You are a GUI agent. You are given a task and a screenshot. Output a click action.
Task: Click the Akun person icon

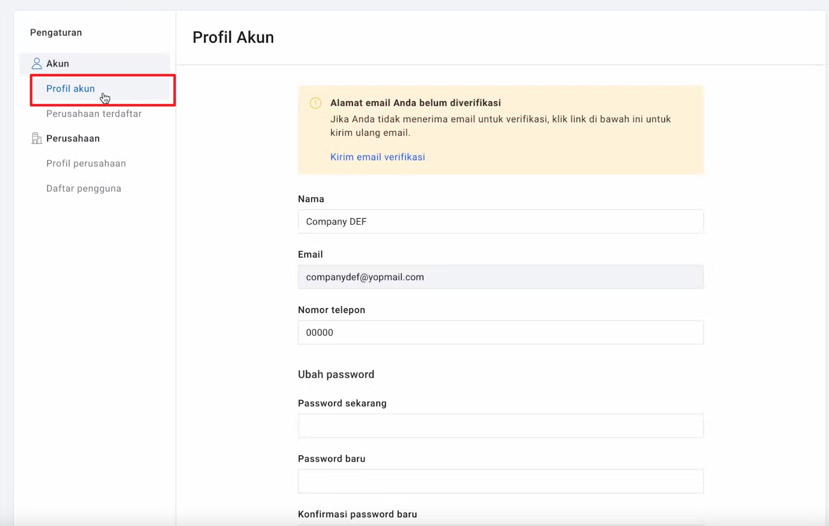[36, 64]
